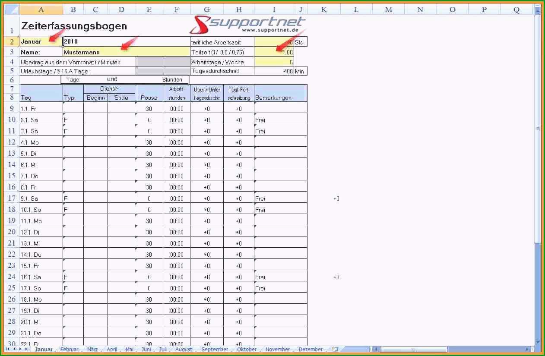
Task: Click the 'tarifliche Arbeitszeit' label cell
Action: click(222, 42)
